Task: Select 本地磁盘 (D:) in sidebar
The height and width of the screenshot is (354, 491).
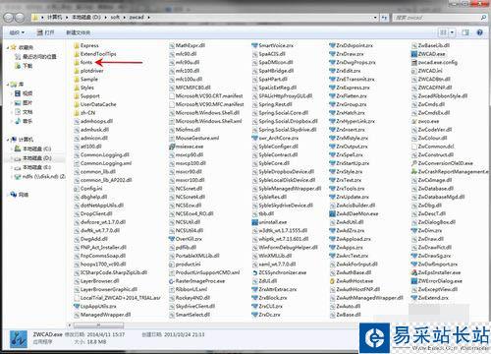Action: [32, 158]
